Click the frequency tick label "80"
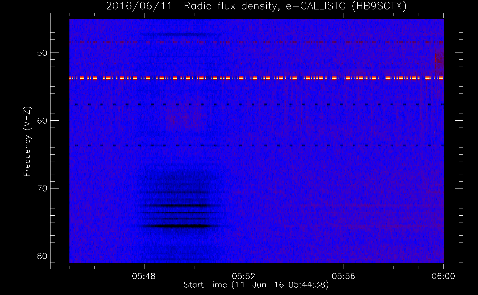 point(42,256)
